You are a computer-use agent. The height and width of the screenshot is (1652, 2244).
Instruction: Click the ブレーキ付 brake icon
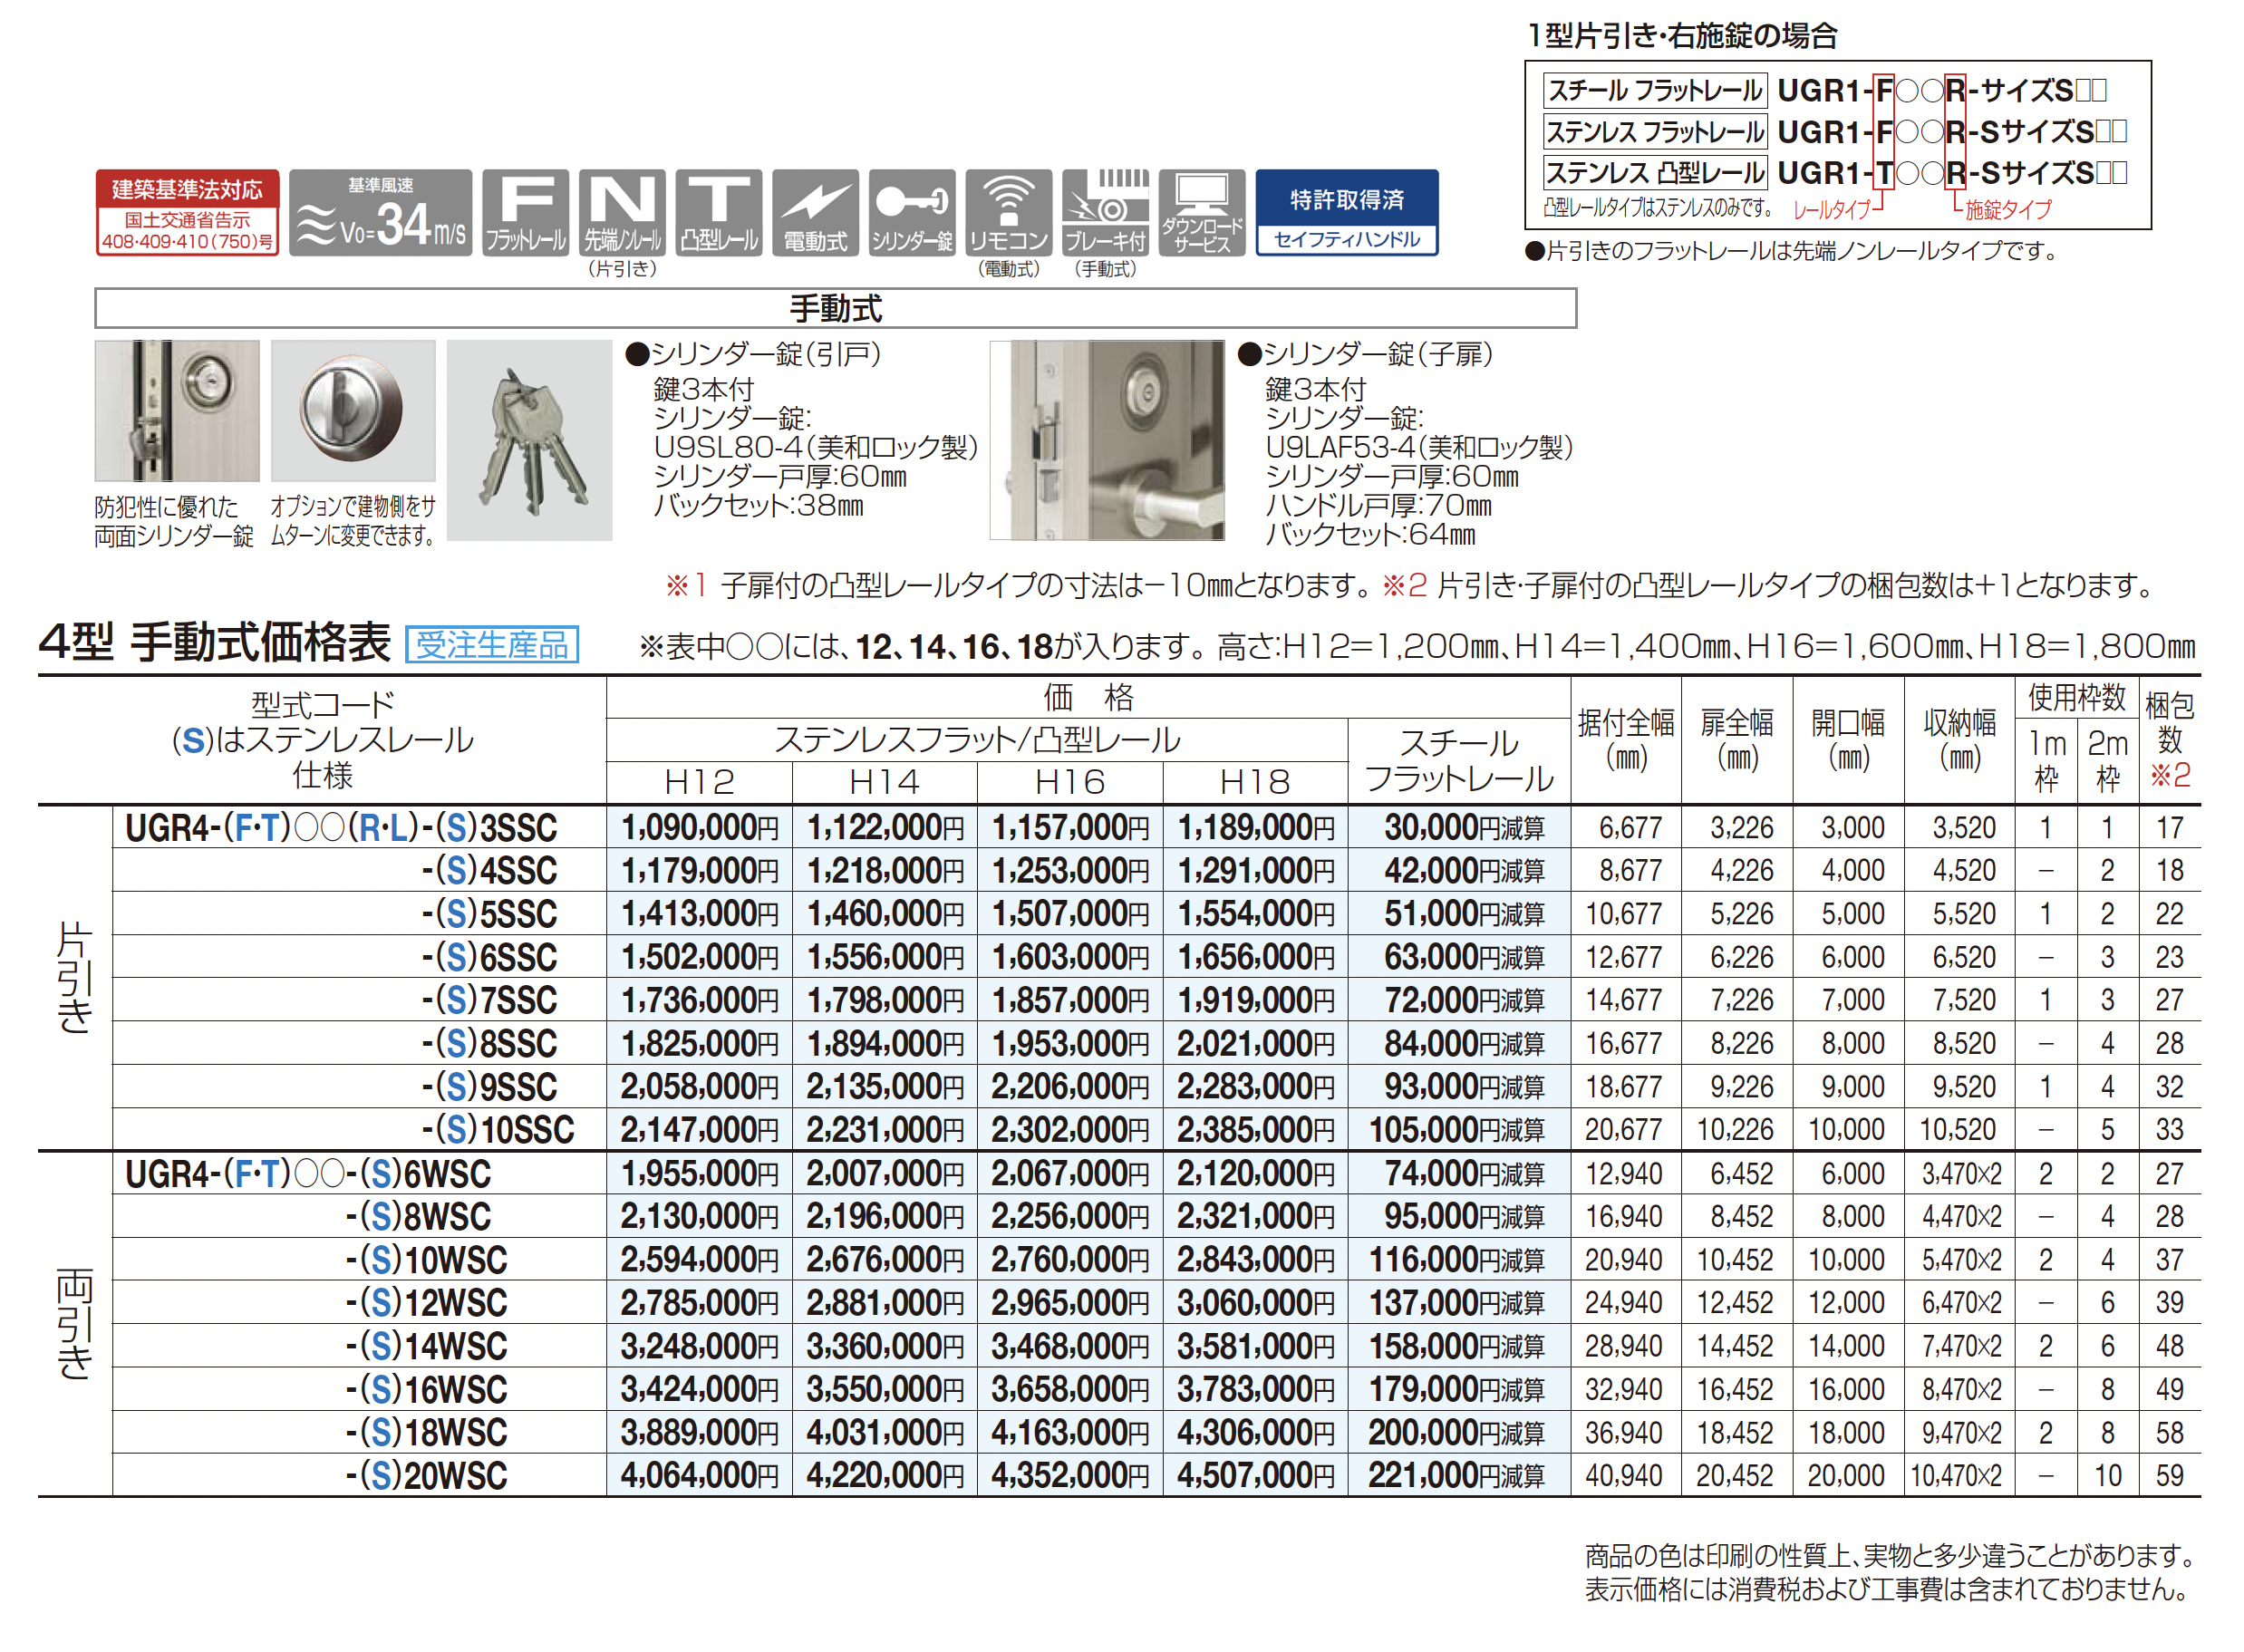tap(1105, 212)
